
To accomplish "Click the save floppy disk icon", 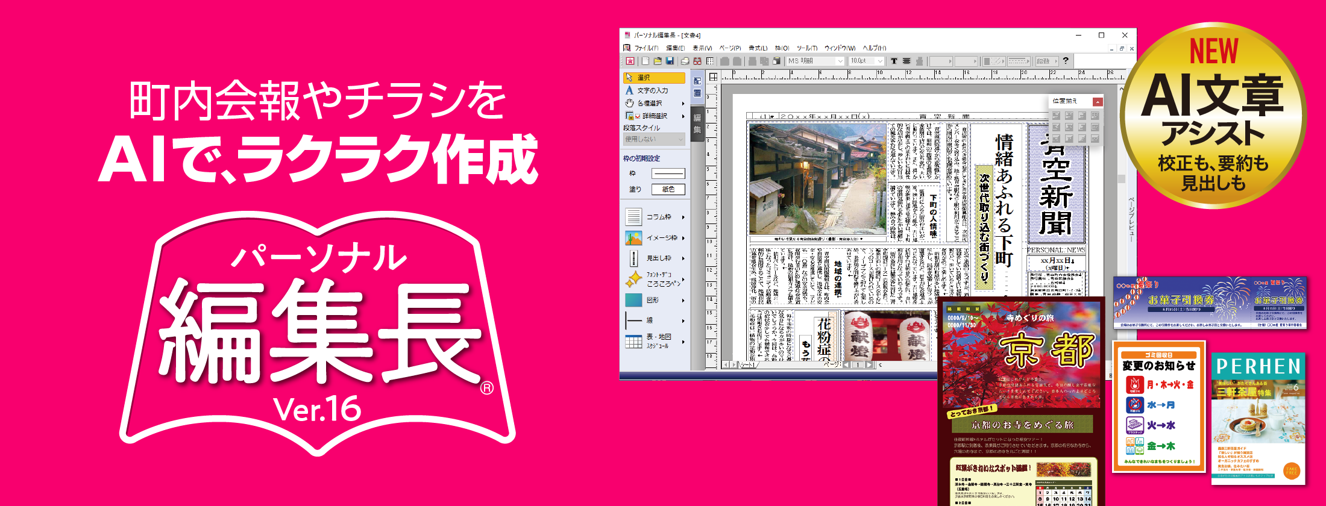I will tap(670, 61).
